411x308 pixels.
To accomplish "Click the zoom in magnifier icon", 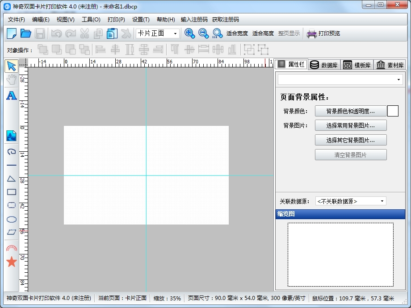I will [x=190, y=33].
